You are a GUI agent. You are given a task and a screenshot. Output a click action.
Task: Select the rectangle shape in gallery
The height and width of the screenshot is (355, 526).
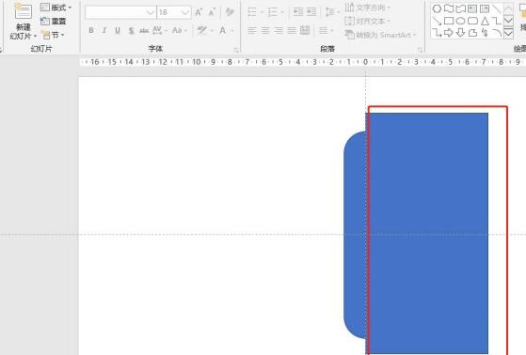point(449,21)
